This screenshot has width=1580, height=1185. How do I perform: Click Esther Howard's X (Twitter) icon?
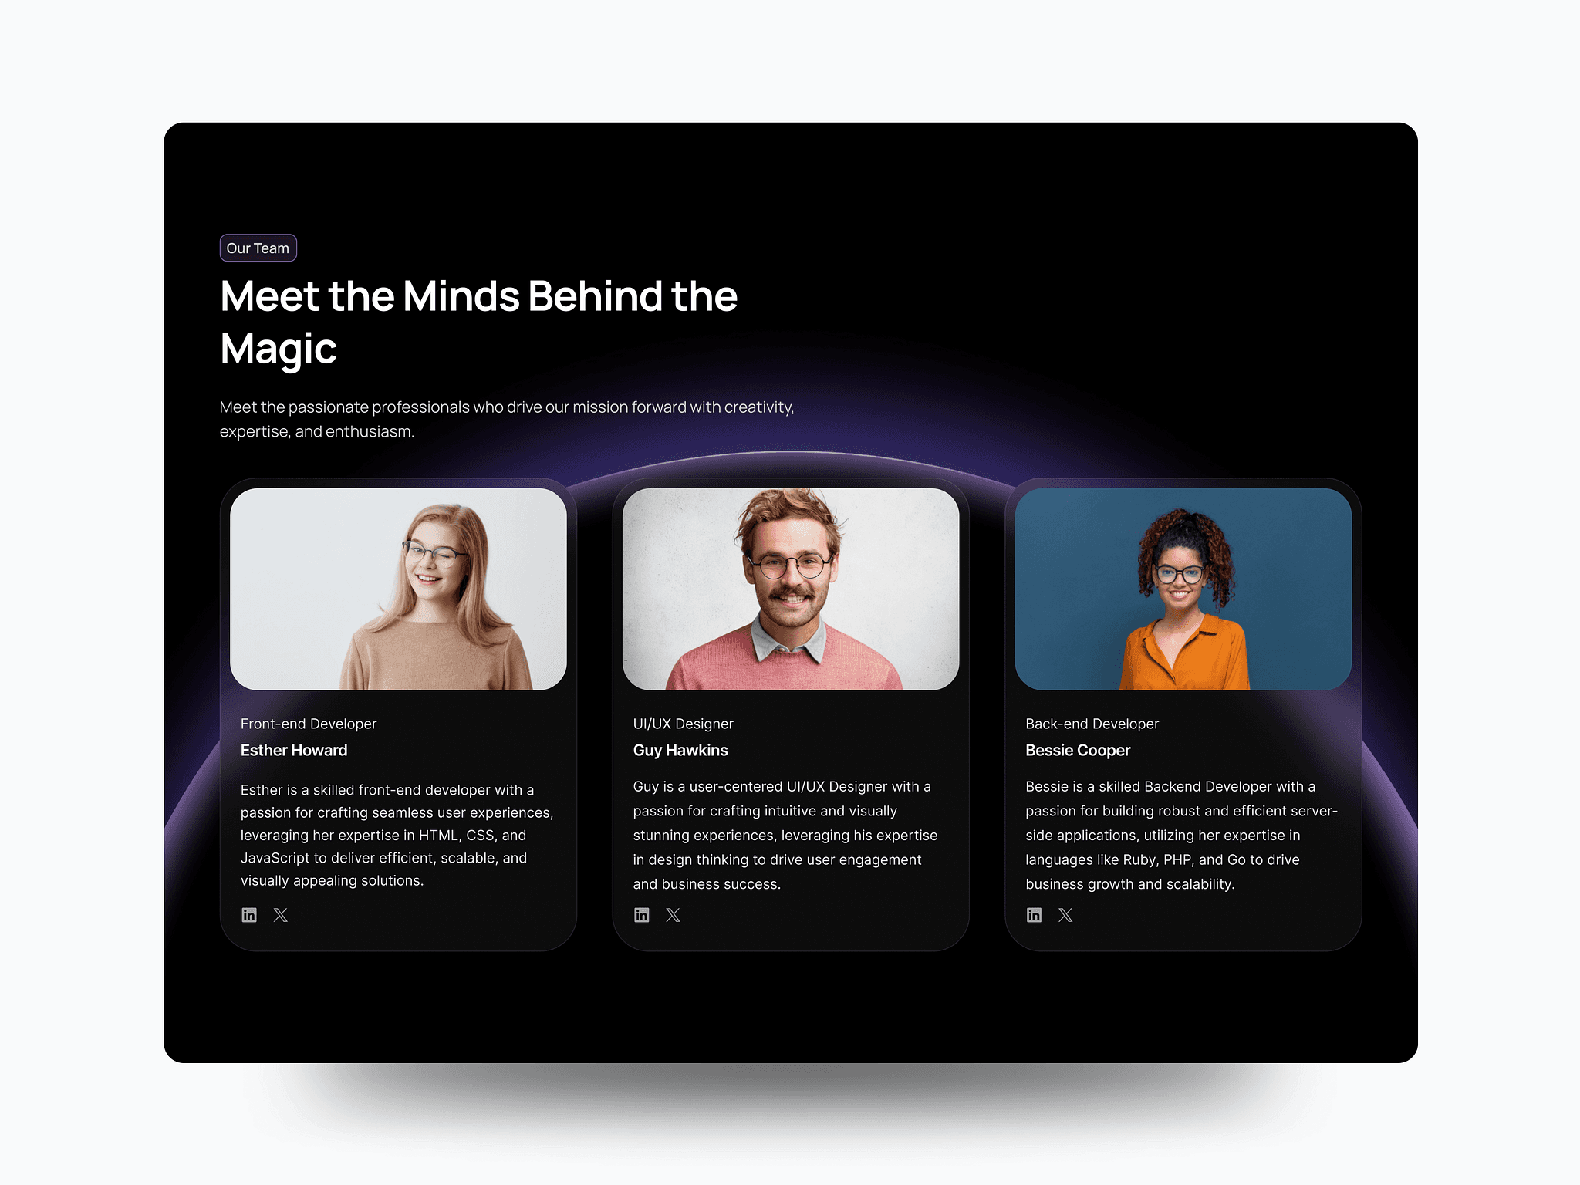[x=280, y=916]
